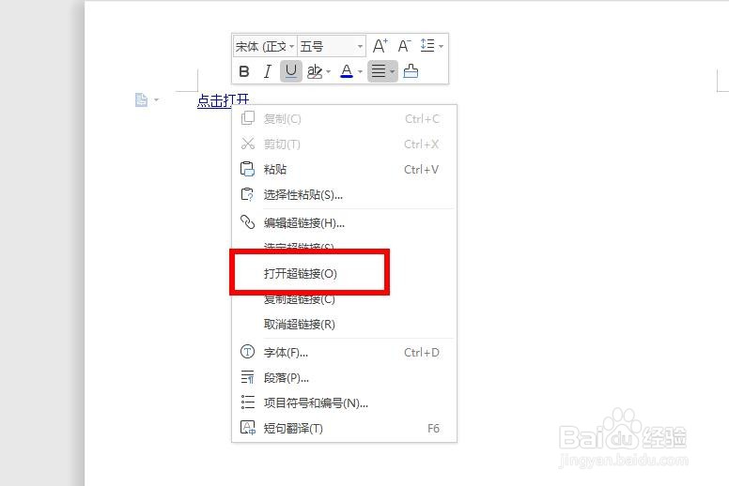Click the 点击打开 hyperlink text
This screenshot has height=486, width=729.
coord(224,100)
